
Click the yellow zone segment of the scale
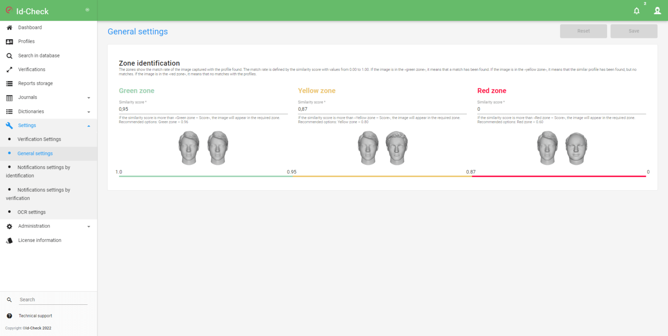click(382, 176)
